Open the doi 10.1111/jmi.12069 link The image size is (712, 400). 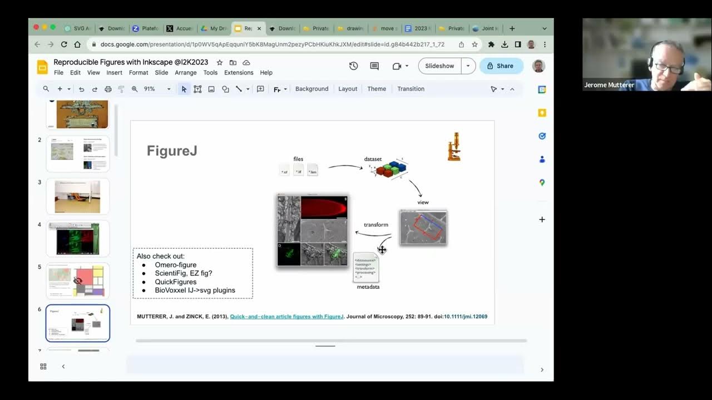click(x=465, y=317)
